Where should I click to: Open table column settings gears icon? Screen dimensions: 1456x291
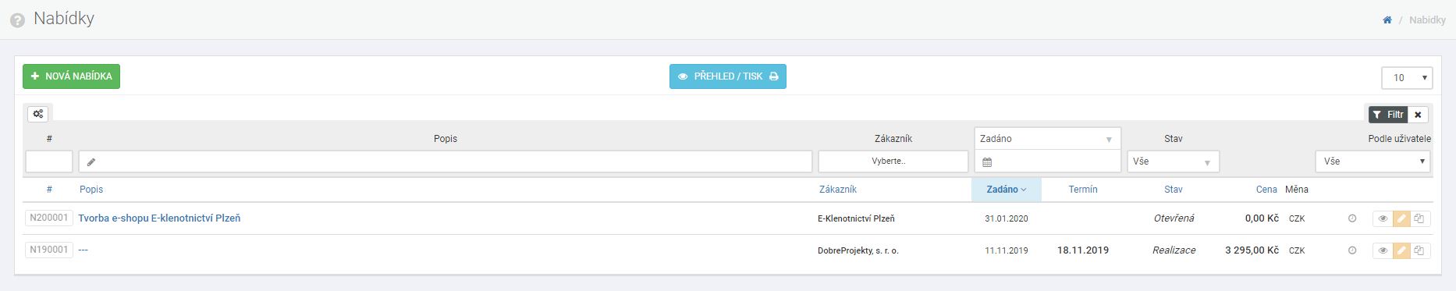[38, 114]
